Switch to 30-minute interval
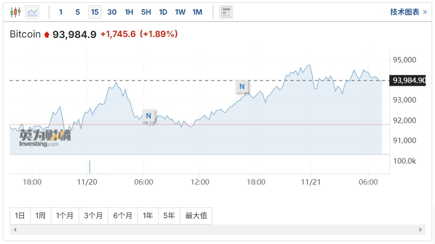The height and width of the screenshot is (244, 435). pyautogui.click(x=112, y=12)
